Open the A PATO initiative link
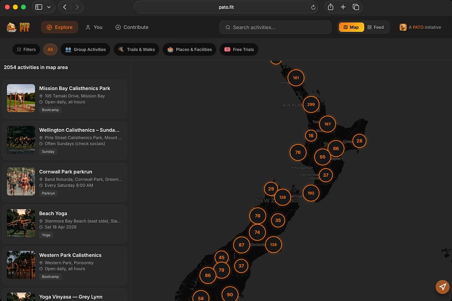Screen dimensions: 452x301 pyautogui.click(x=420, y=27)
